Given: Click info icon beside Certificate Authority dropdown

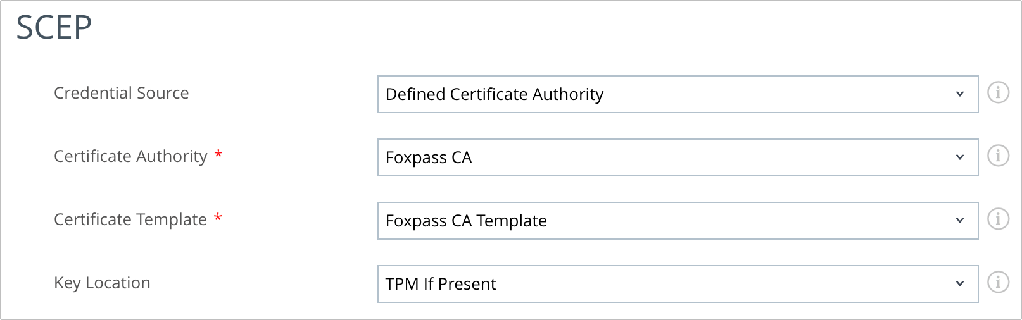Looking at the screenshot, I should click(998, 156).
